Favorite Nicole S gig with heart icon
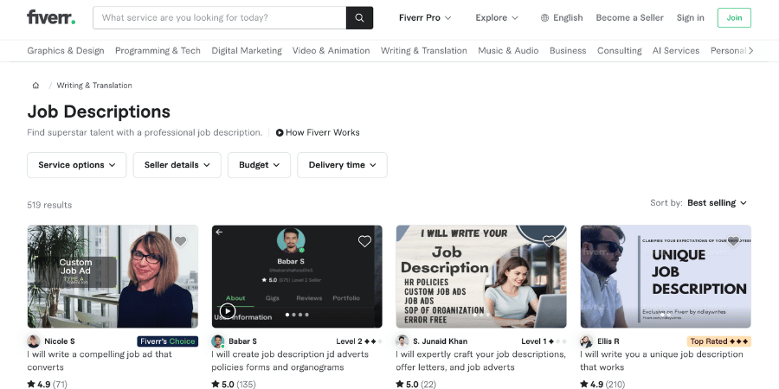779x389 pixels. tap(180, 241)
